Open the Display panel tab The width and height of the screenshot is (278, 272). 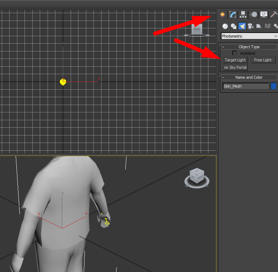point(263,15)
